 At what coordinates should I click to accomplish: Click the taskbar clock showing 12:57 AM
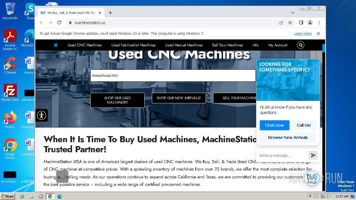342,196
